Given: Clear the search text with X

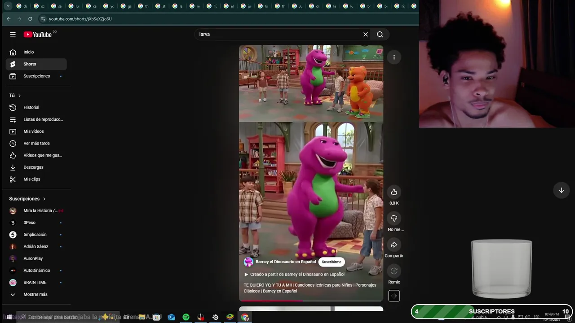Looking at the screenshot, I should click(366, 35).
